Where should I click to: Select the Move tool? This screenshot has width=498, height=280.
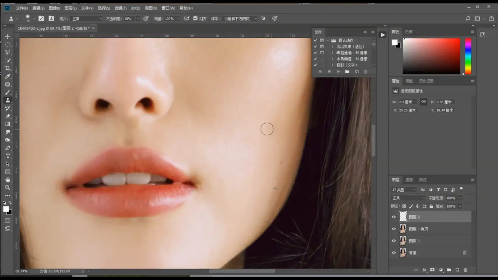pos(8,37)
